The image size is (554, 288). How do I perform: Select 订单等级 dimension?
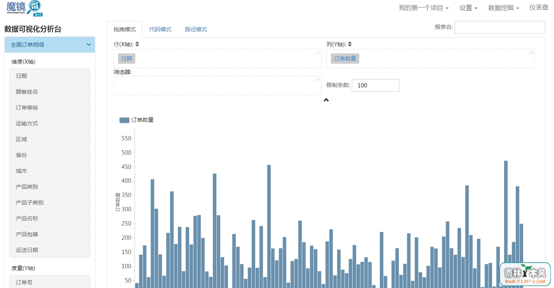coord(50,108)
